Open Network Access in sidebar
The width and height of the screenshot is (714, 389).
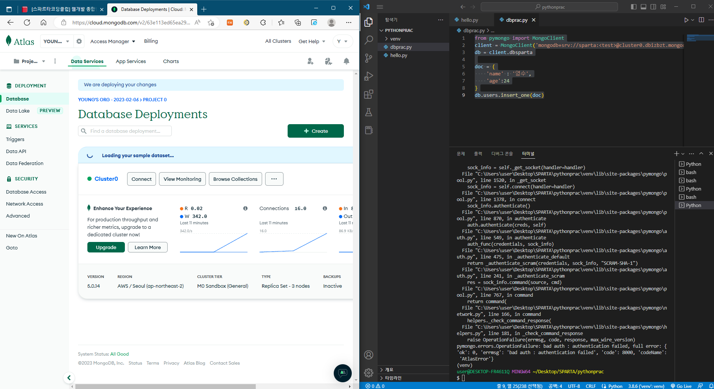[24, 204]
